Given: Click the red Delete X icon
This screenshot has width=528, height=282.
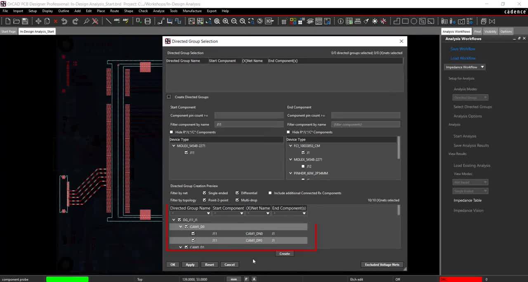Looking at the screenshot, I should [56, 21].
